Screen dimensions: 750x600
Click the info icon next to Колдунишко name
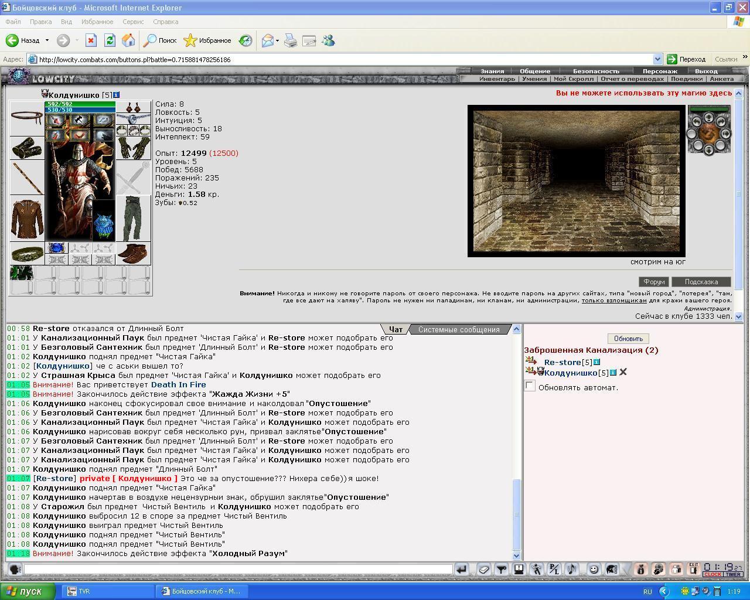(116, 95)
